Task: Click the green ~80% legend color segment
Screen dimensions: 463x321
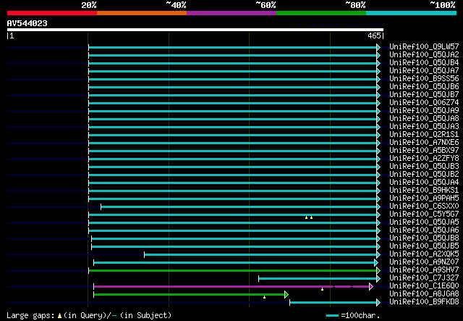Action: [321, 13]
